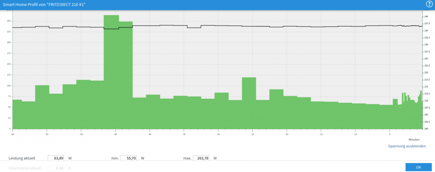The image size is (435, 172).
Task: Select the min. power field 55,70
Action: (x=128, y=158)
